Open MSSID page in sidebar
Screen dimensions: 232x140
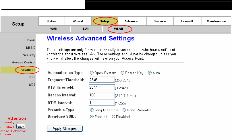pos(30,48)
